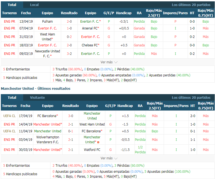The image size is (215, 179).
Task: Click the Torneros column header in Everton table
Action: pos(10,13)
